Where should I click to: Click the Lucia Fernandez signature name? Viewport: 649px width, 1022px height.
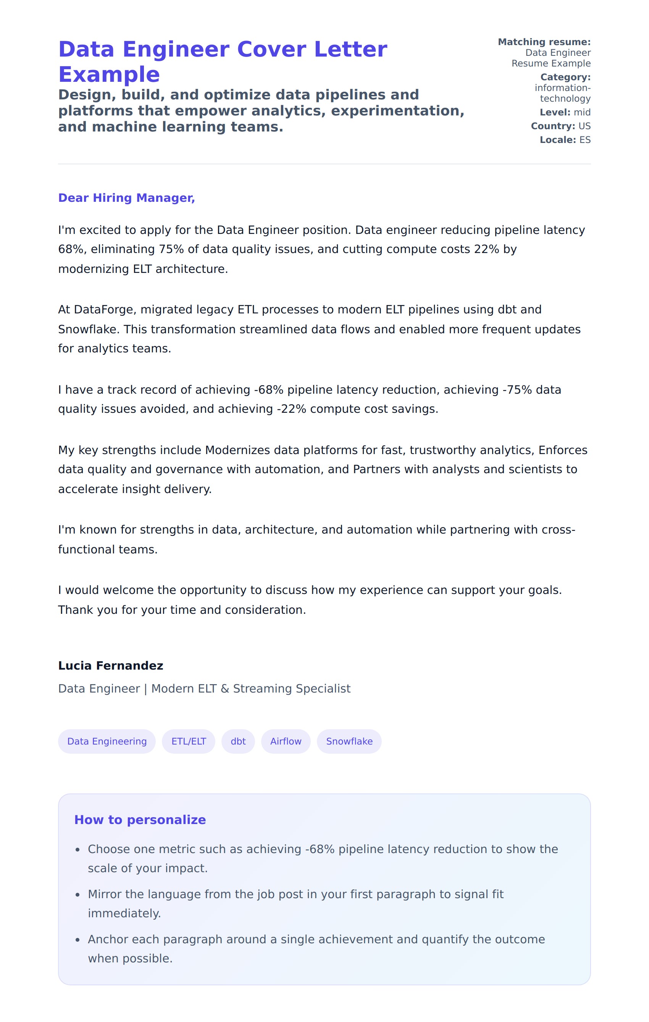coord(111,666)
